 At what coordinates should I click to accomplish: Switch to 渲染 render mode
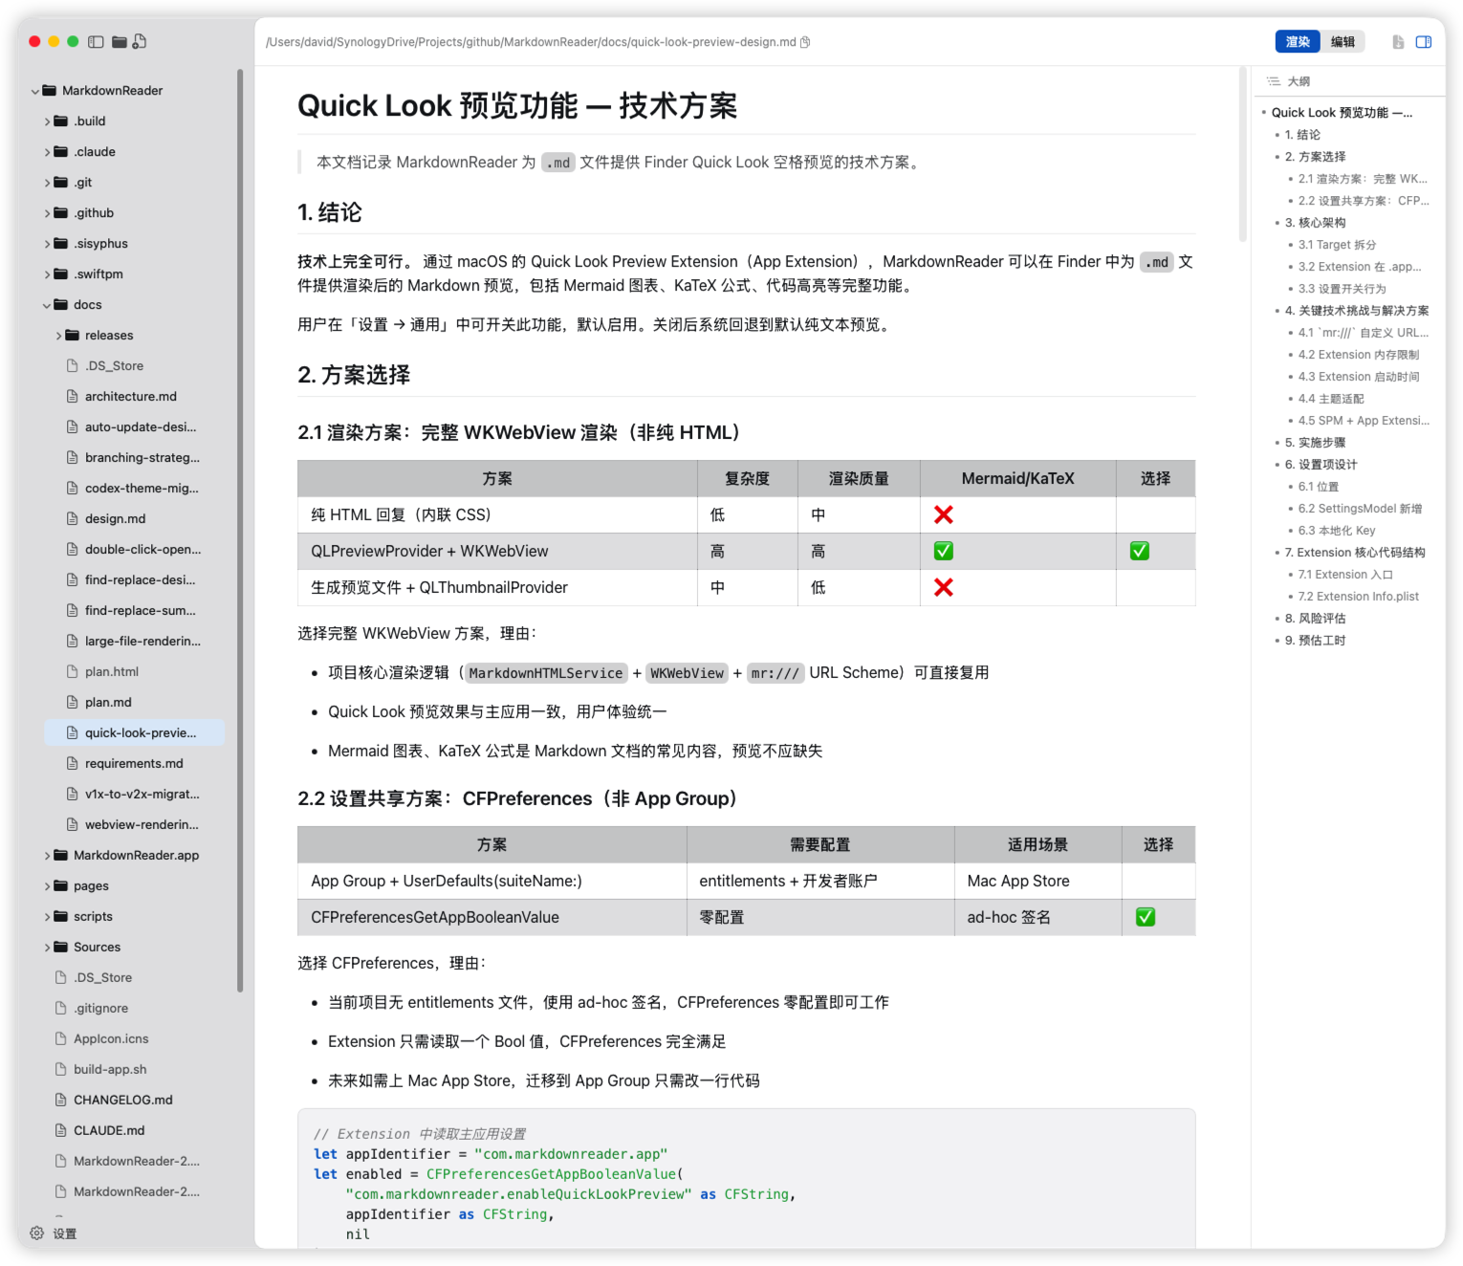click(1298, 42)
